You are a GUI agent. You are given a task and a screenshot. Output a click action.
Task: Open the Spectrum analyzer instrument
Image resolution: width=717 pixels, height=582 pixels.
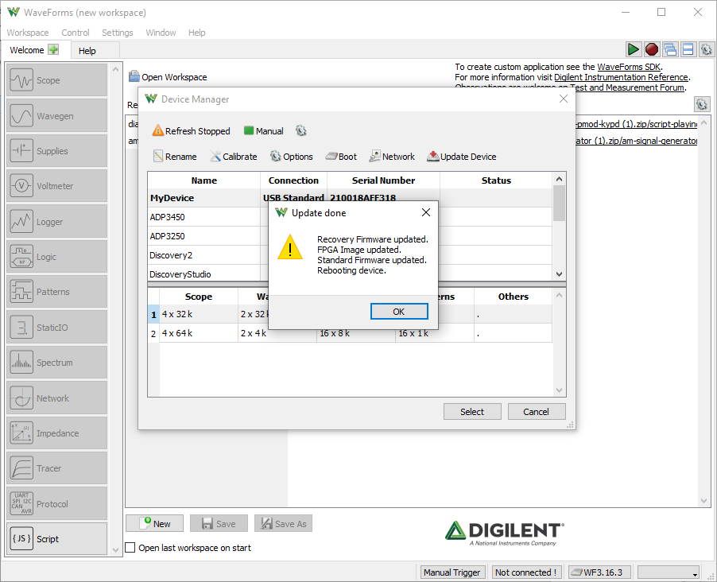(x=56, y=363)
